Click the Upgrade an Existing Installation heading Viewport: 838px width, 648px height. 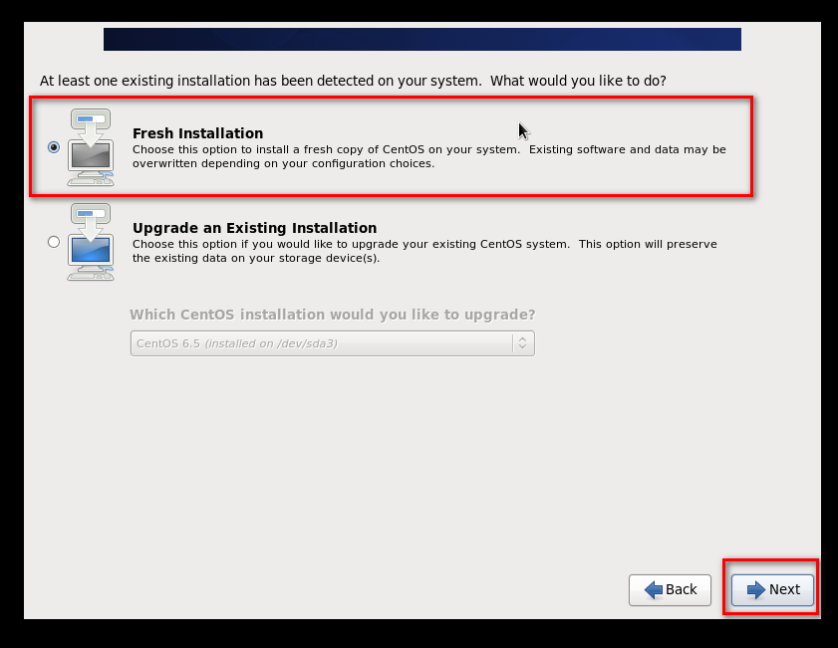point(254,228)
